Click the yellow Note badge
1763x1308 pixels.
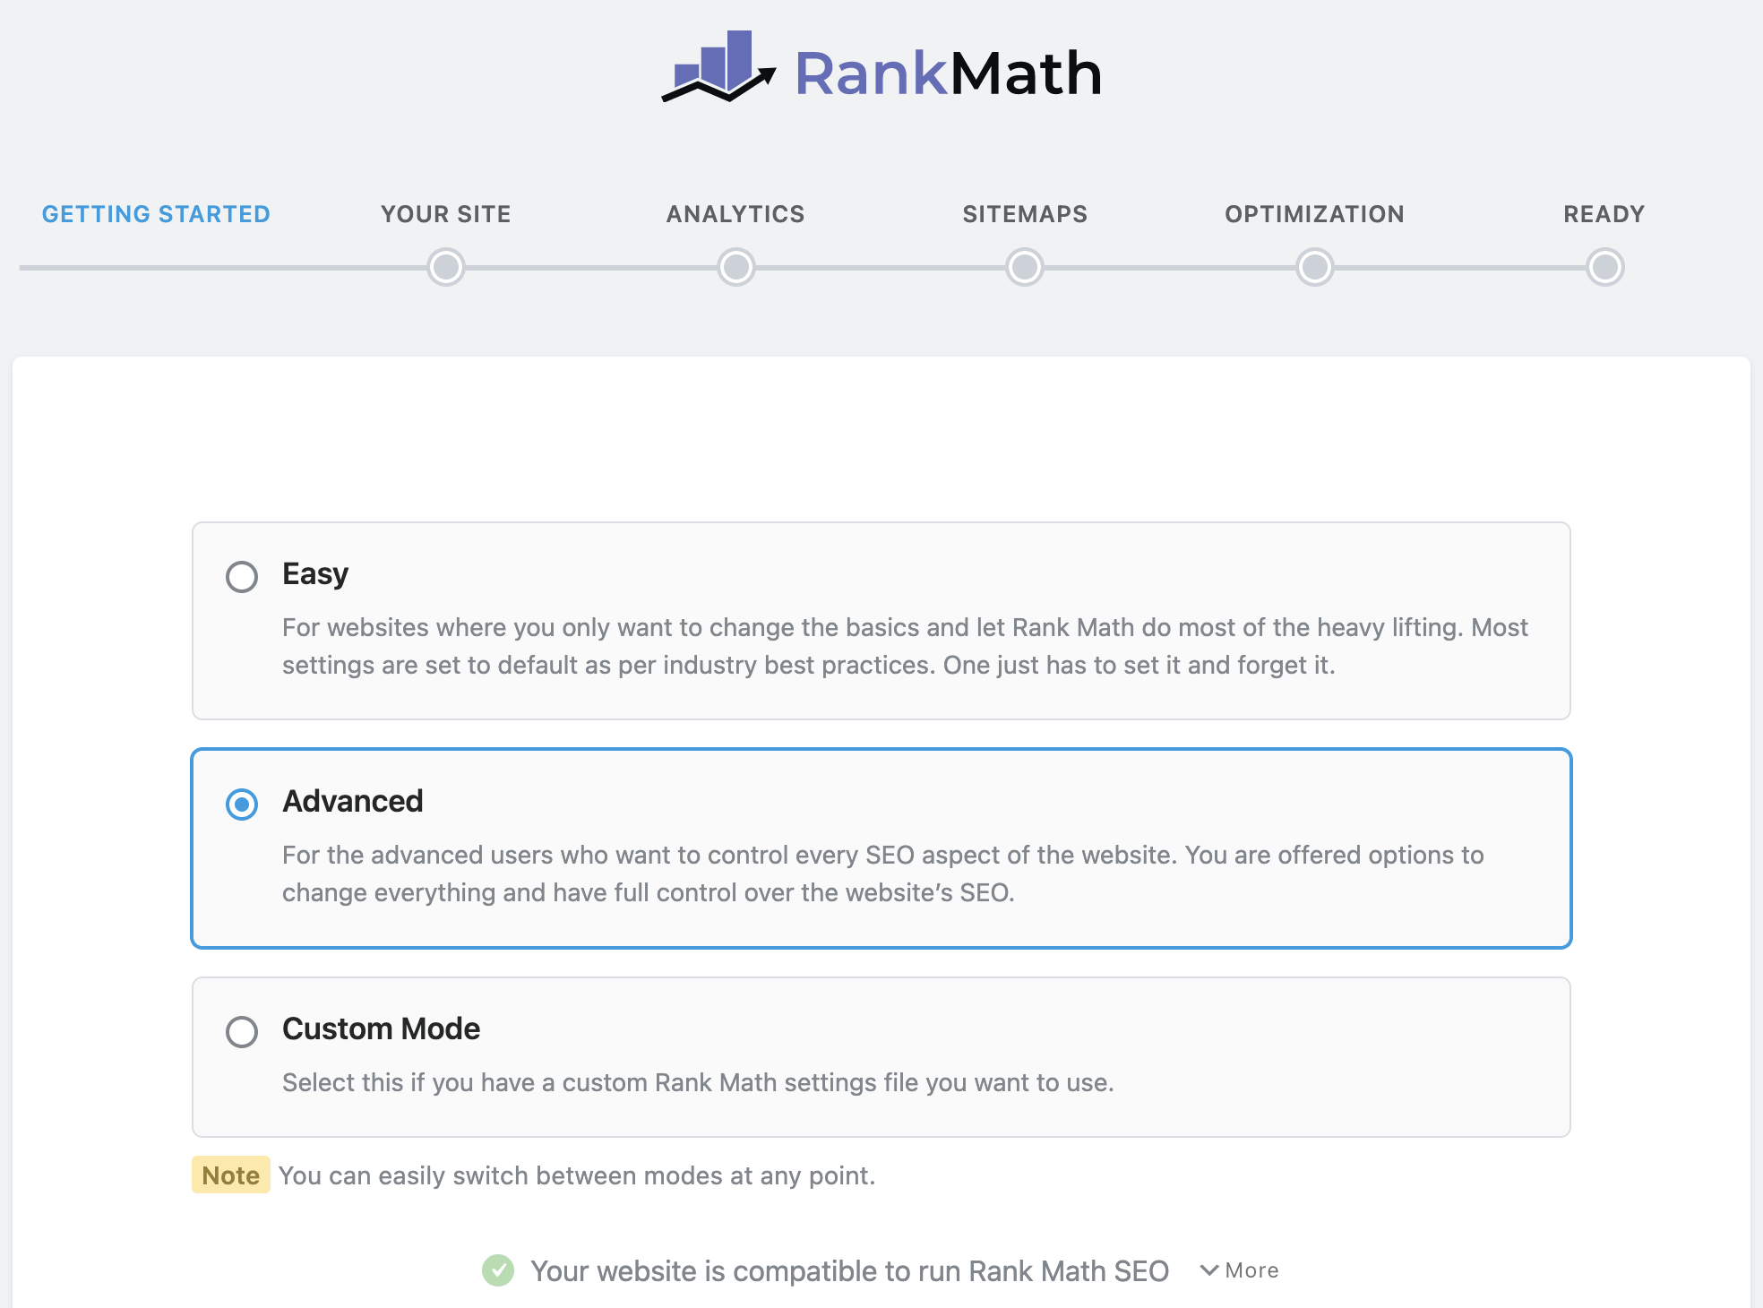point(231,1175)
